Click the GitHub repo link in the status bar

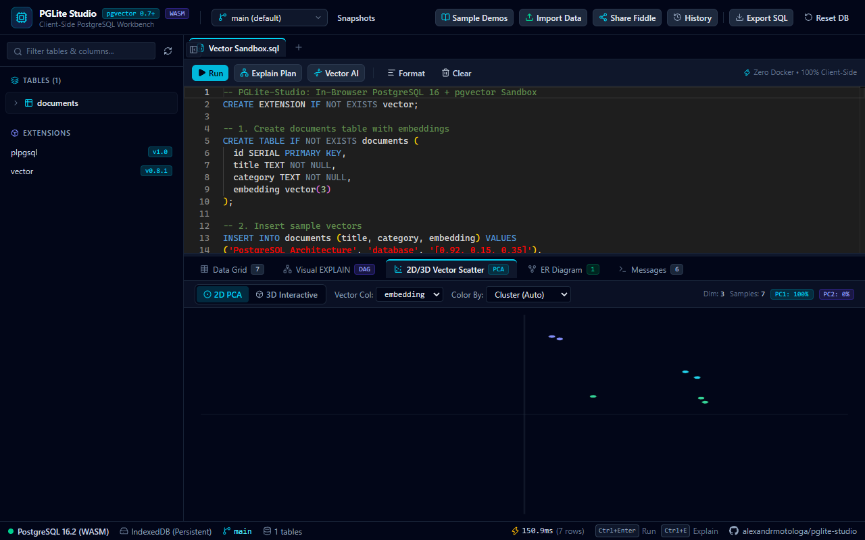point(793,531)
